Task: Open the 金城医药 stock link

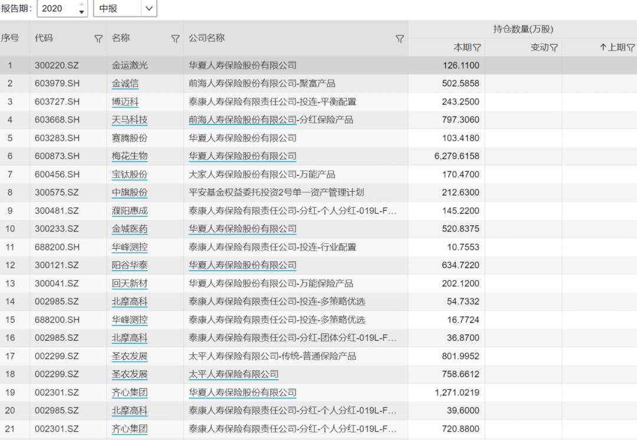Action: [130, 229]
